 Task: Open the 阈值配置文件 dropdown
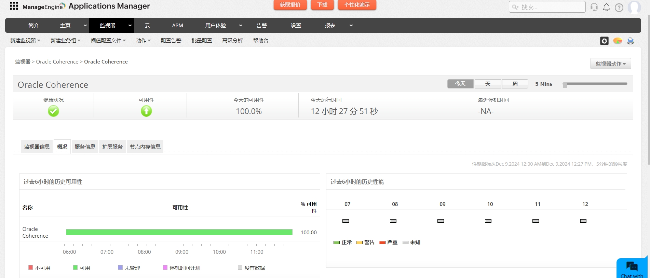pos(108,41)
